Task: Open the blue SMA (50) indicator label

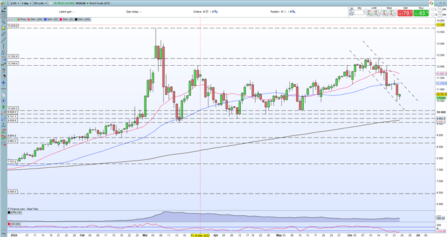Action: tap(51, 19)
